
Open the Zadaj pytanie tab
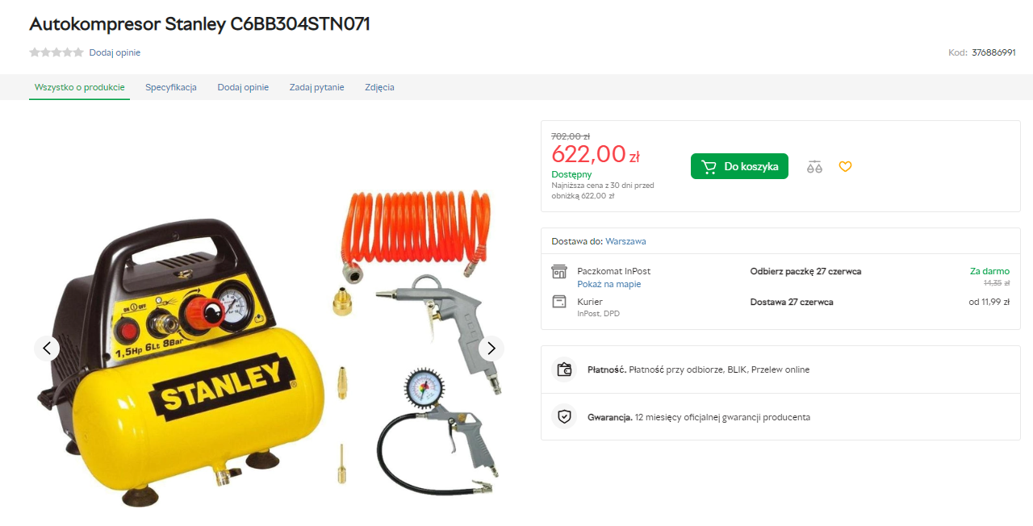click(317, 87)
